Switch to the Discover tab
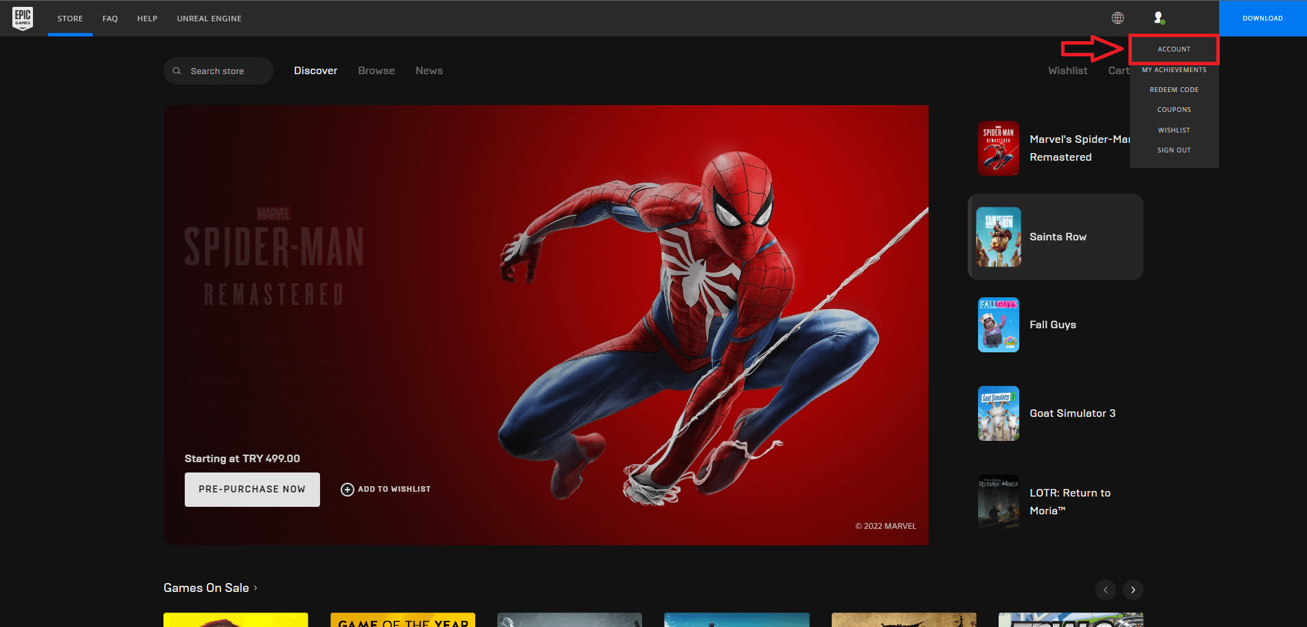 pyautogui.click(x=316, y=71)
